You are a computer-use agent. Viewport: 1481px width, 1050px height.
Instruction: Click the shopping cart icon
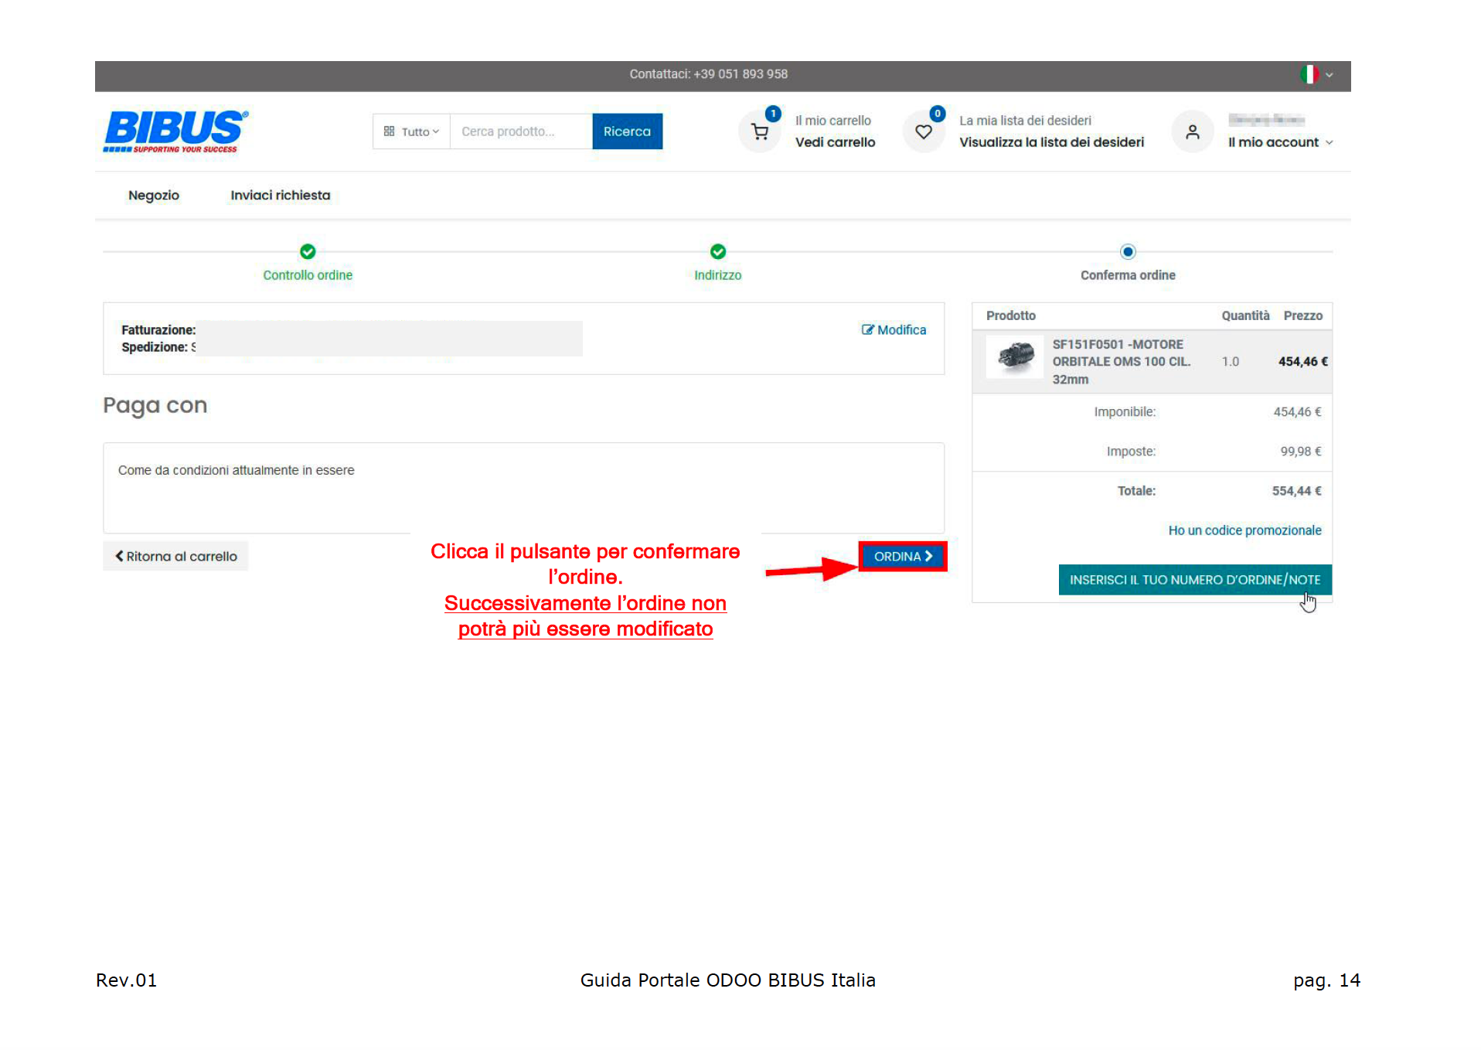[760, 132]
